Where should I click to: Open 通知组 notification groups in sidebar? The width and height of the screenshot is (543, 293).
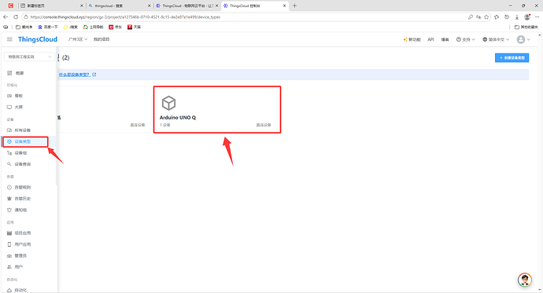click(17, 210)
